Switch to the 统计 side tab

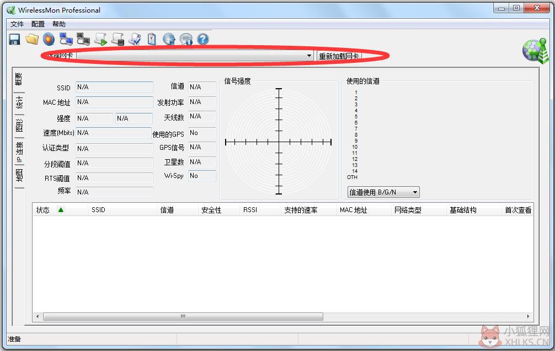[x=19, y=103]
